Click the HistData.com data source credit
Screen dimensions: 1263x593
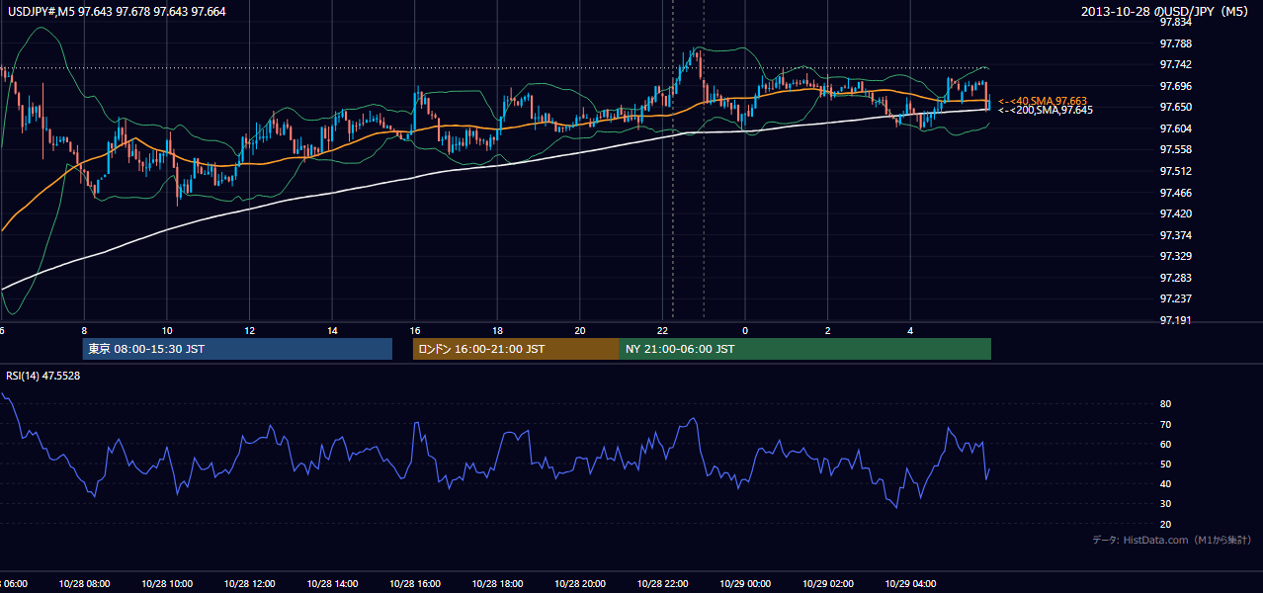(x=1172, y=540)
